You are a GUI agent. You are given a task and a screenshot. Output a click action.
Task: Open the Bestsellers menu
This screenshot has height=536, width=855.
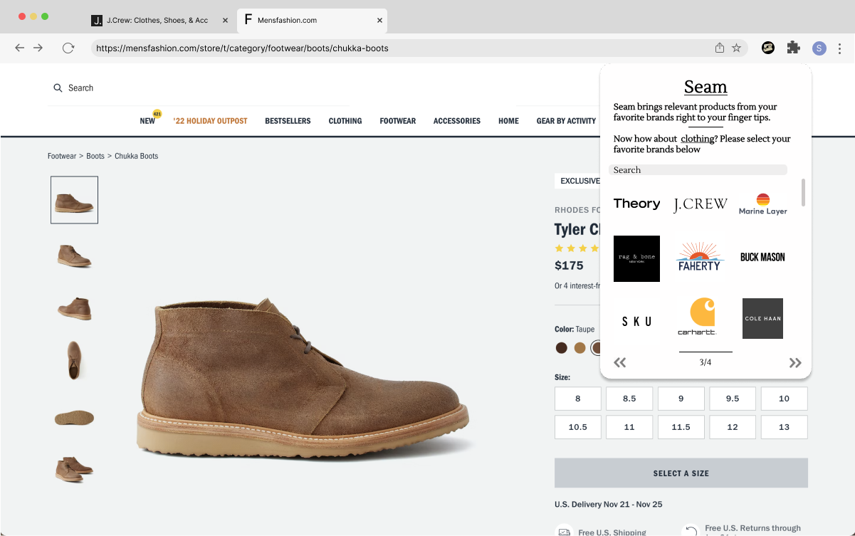(288, 121)
